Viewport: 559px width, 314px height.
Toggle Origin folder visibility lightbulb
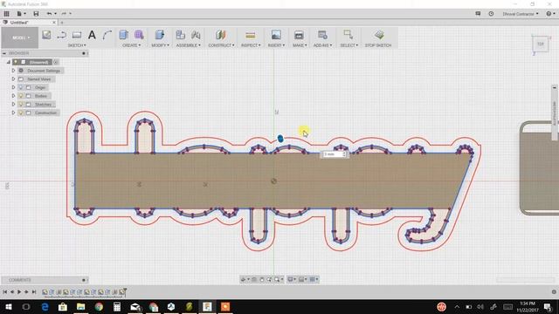point(21,87)
